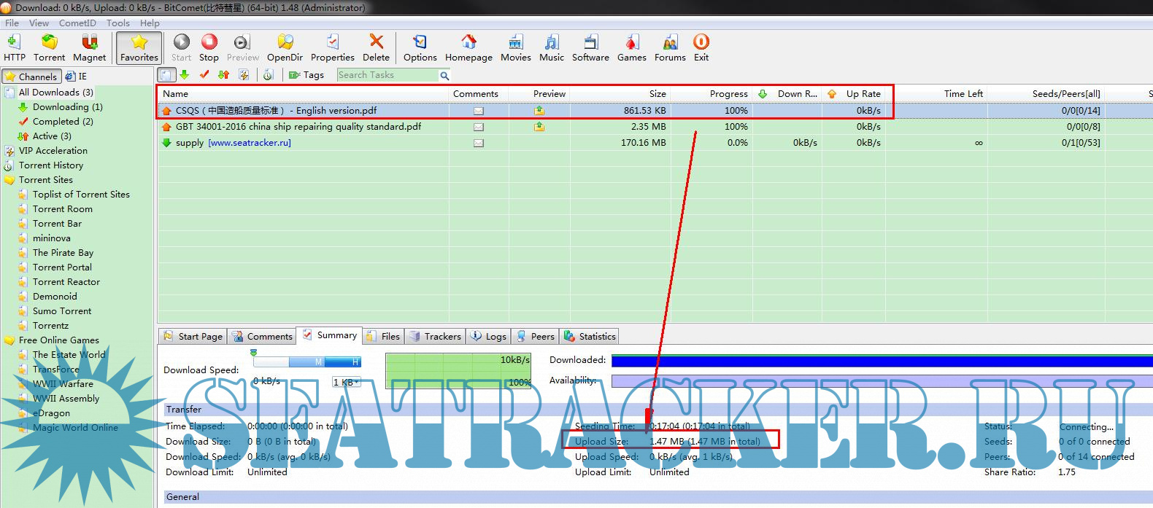Stop the selected task with Stop icon
1153x508 pixels.
(x=209, y=47)
